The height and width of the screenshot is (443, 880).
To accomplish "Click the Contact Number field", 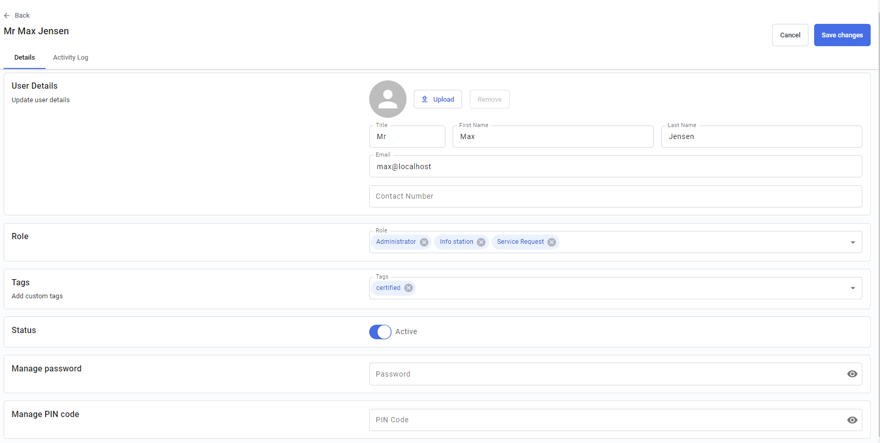I will [616, 196].
